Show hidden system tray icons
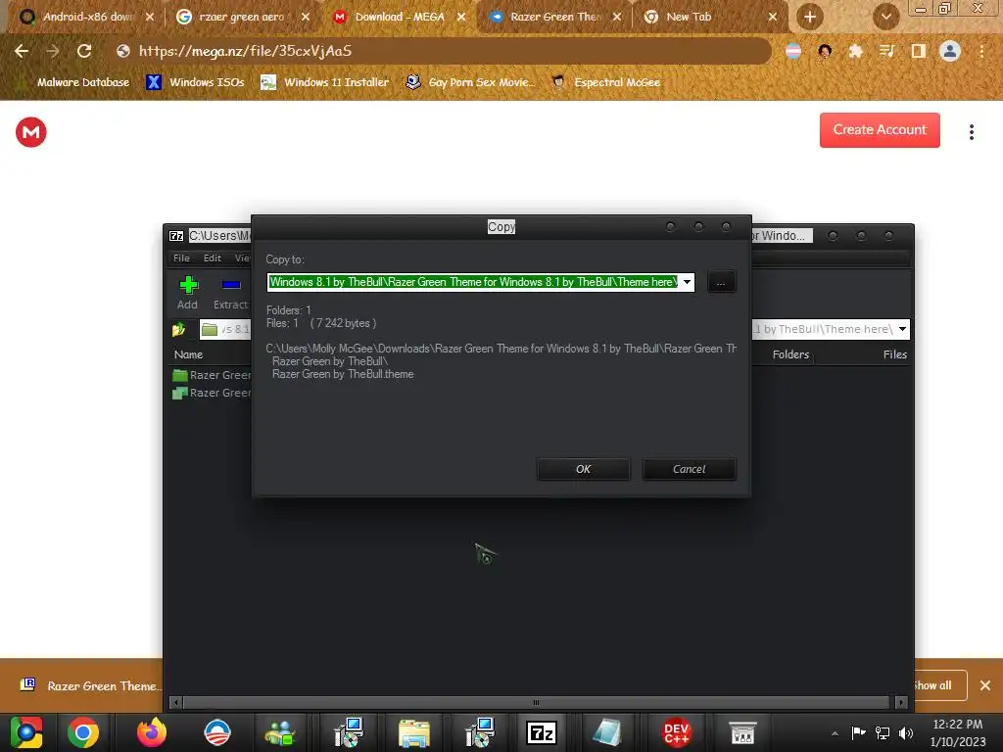This screenshot has height=752, width=1003. (835, 733)
